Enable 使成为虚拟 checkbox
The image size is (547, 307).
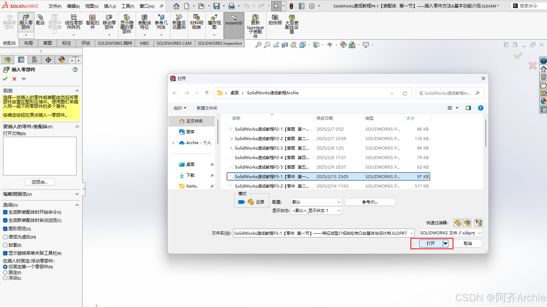click(x=5, y=237)
